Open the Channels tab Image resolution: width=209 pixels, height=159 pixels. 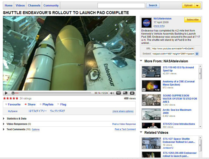pos(34,6)
